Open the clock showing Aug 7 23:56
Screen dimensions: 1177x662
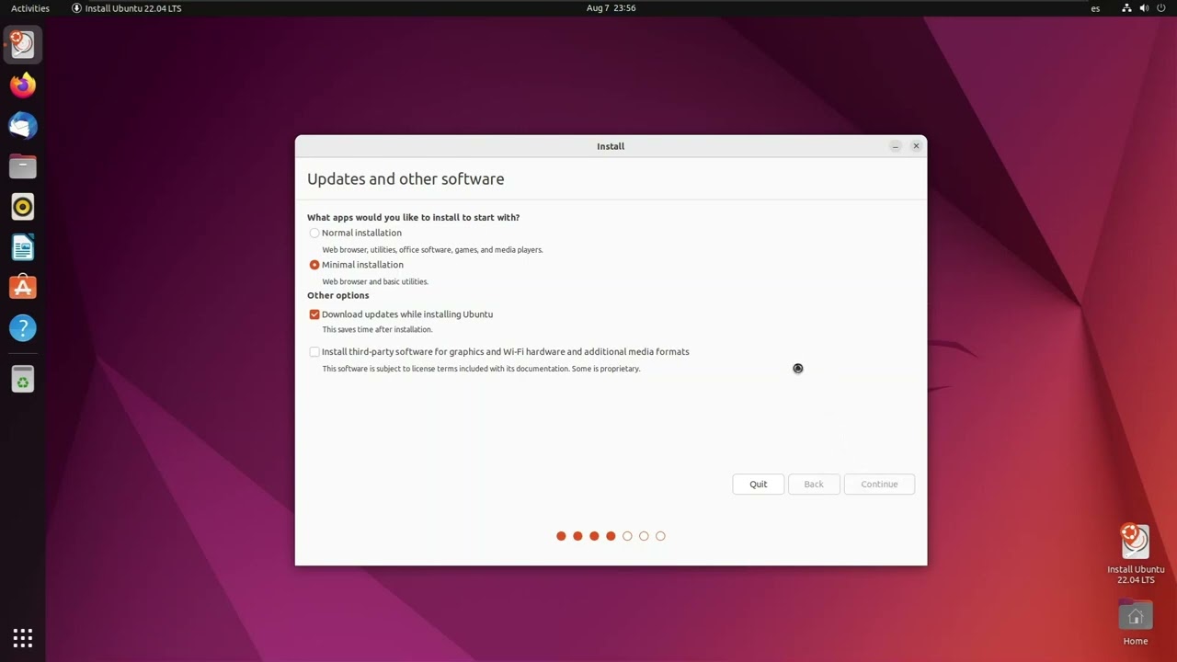(611, 8)
